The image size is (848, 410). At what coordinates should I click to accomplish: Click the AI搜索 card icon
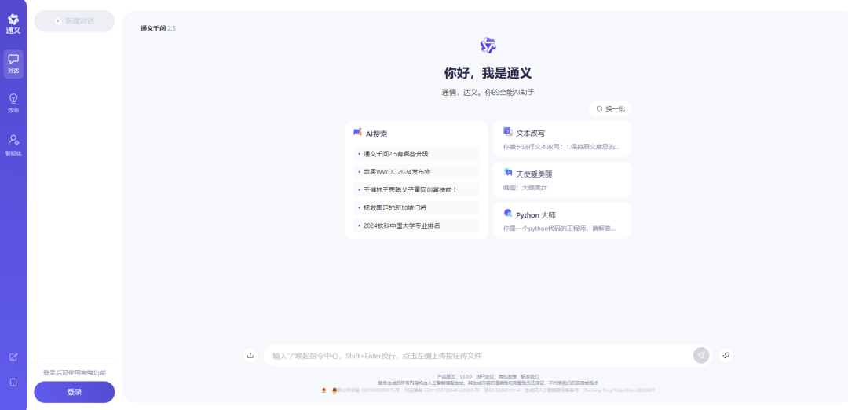point(357,133)
